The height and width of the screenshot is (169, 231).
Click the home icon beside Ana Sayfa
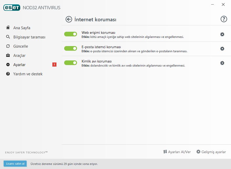click(x=8, y=27)
